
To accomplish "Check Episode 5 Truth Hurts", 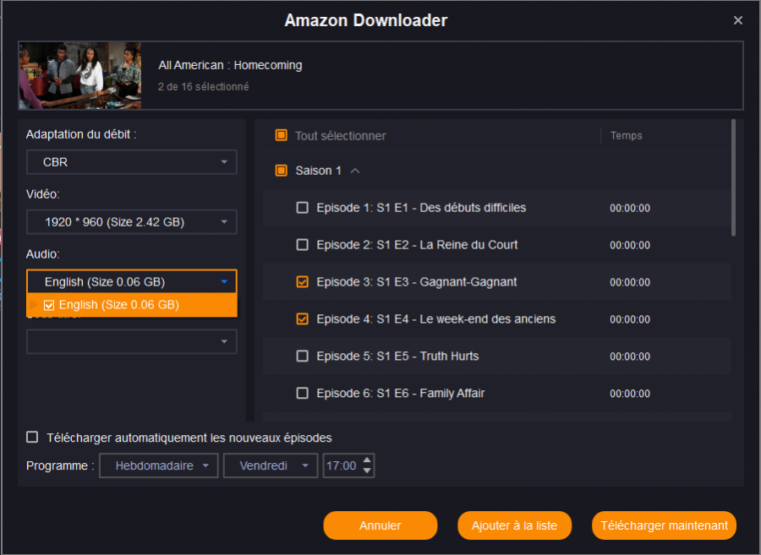I will coord(303,356).
